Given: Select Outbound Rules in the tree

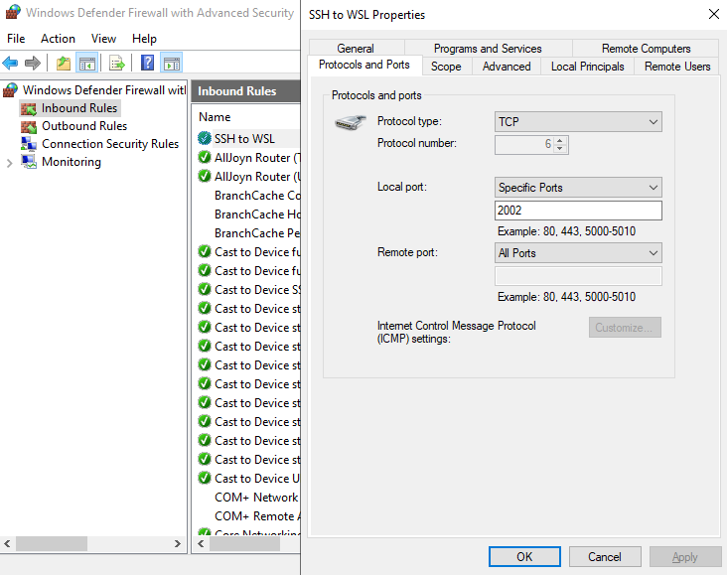Looking at the screenshot, I should (84, 126).
